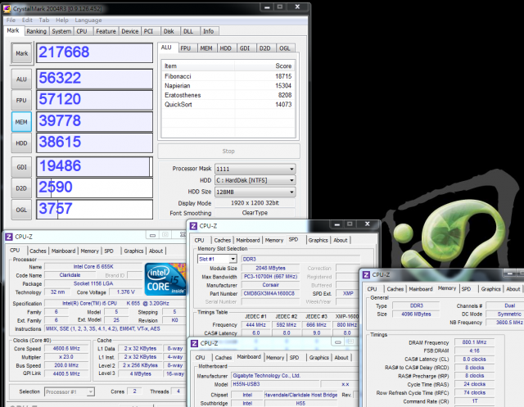Open the Processor Mask dropdown
The width and height of the screenshot is (524, 407).
[255, 169]
